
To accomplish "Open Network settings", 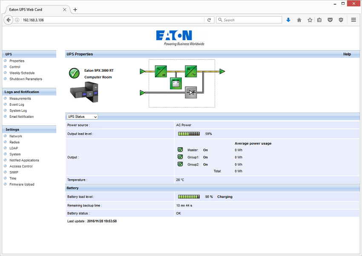I will (16, 136).
